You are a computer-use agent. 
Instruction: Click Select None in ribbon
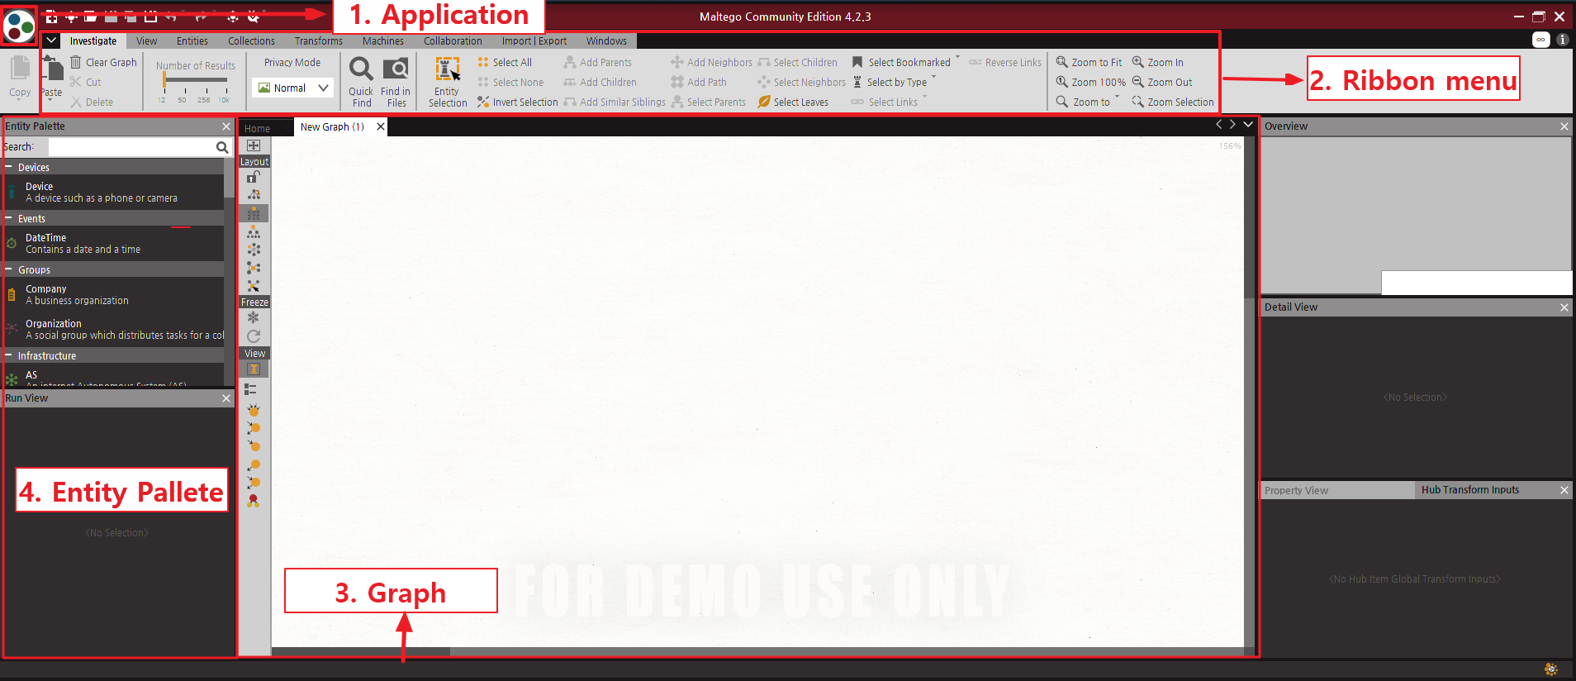(x=510, y=82)
